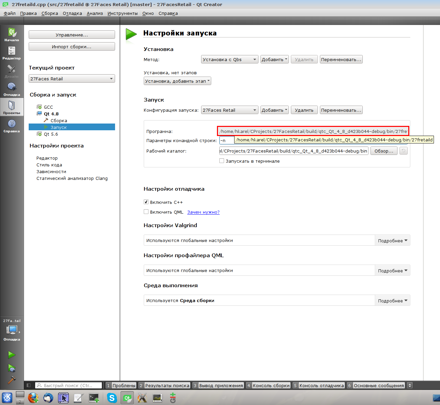The width and height of the screenshot is (440, 405).
Task: Open the Отладка debug mode
Action: tap(12, 89)
